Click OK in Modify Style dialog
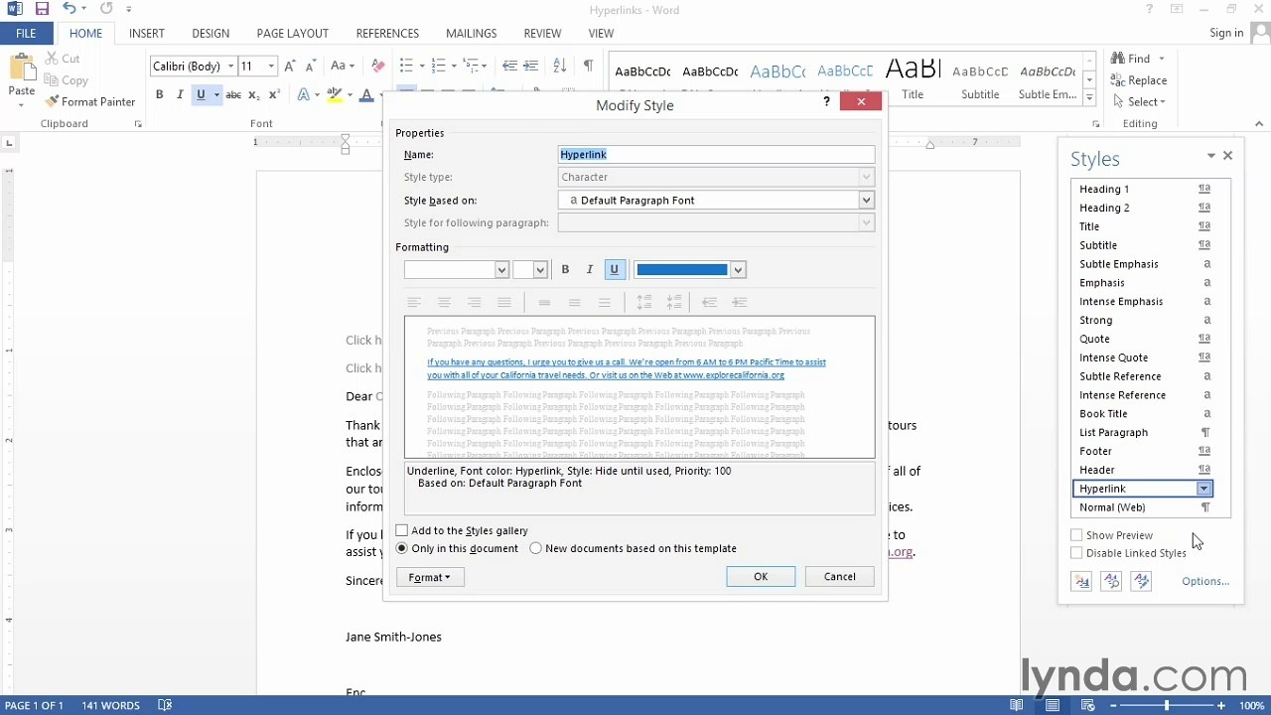1271x715 pixels. pyautogui.click(x=761, y=577)
